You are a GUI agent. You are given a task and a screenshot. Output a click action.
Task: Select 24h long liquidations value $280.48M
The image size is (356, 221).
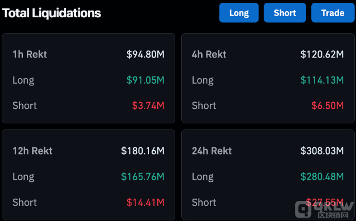(322, 176)
